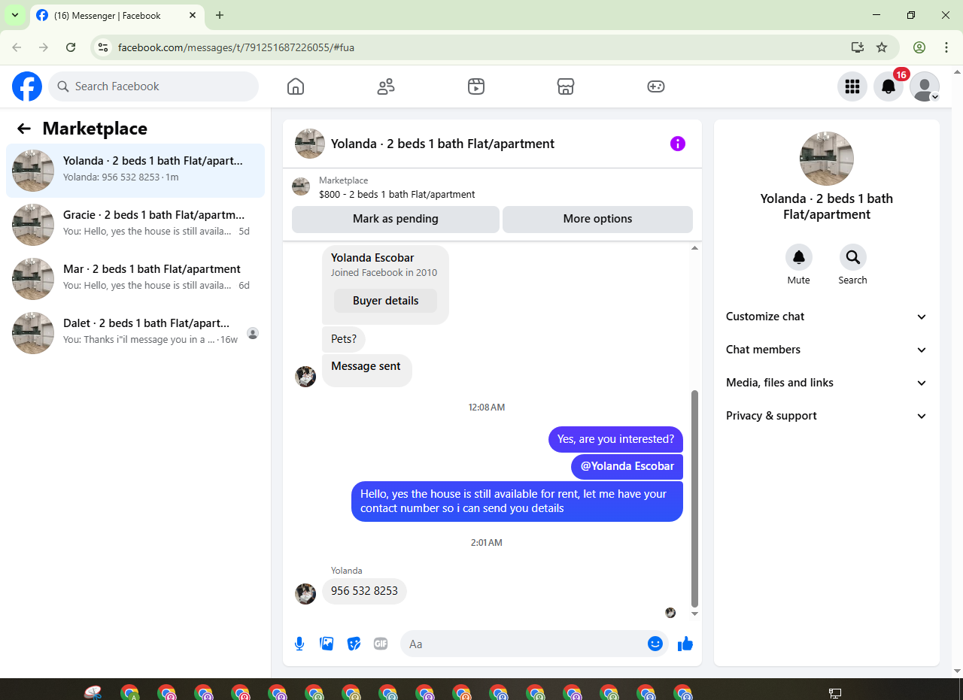
Task: View site information icon in address bar
Action: (104, 47)
